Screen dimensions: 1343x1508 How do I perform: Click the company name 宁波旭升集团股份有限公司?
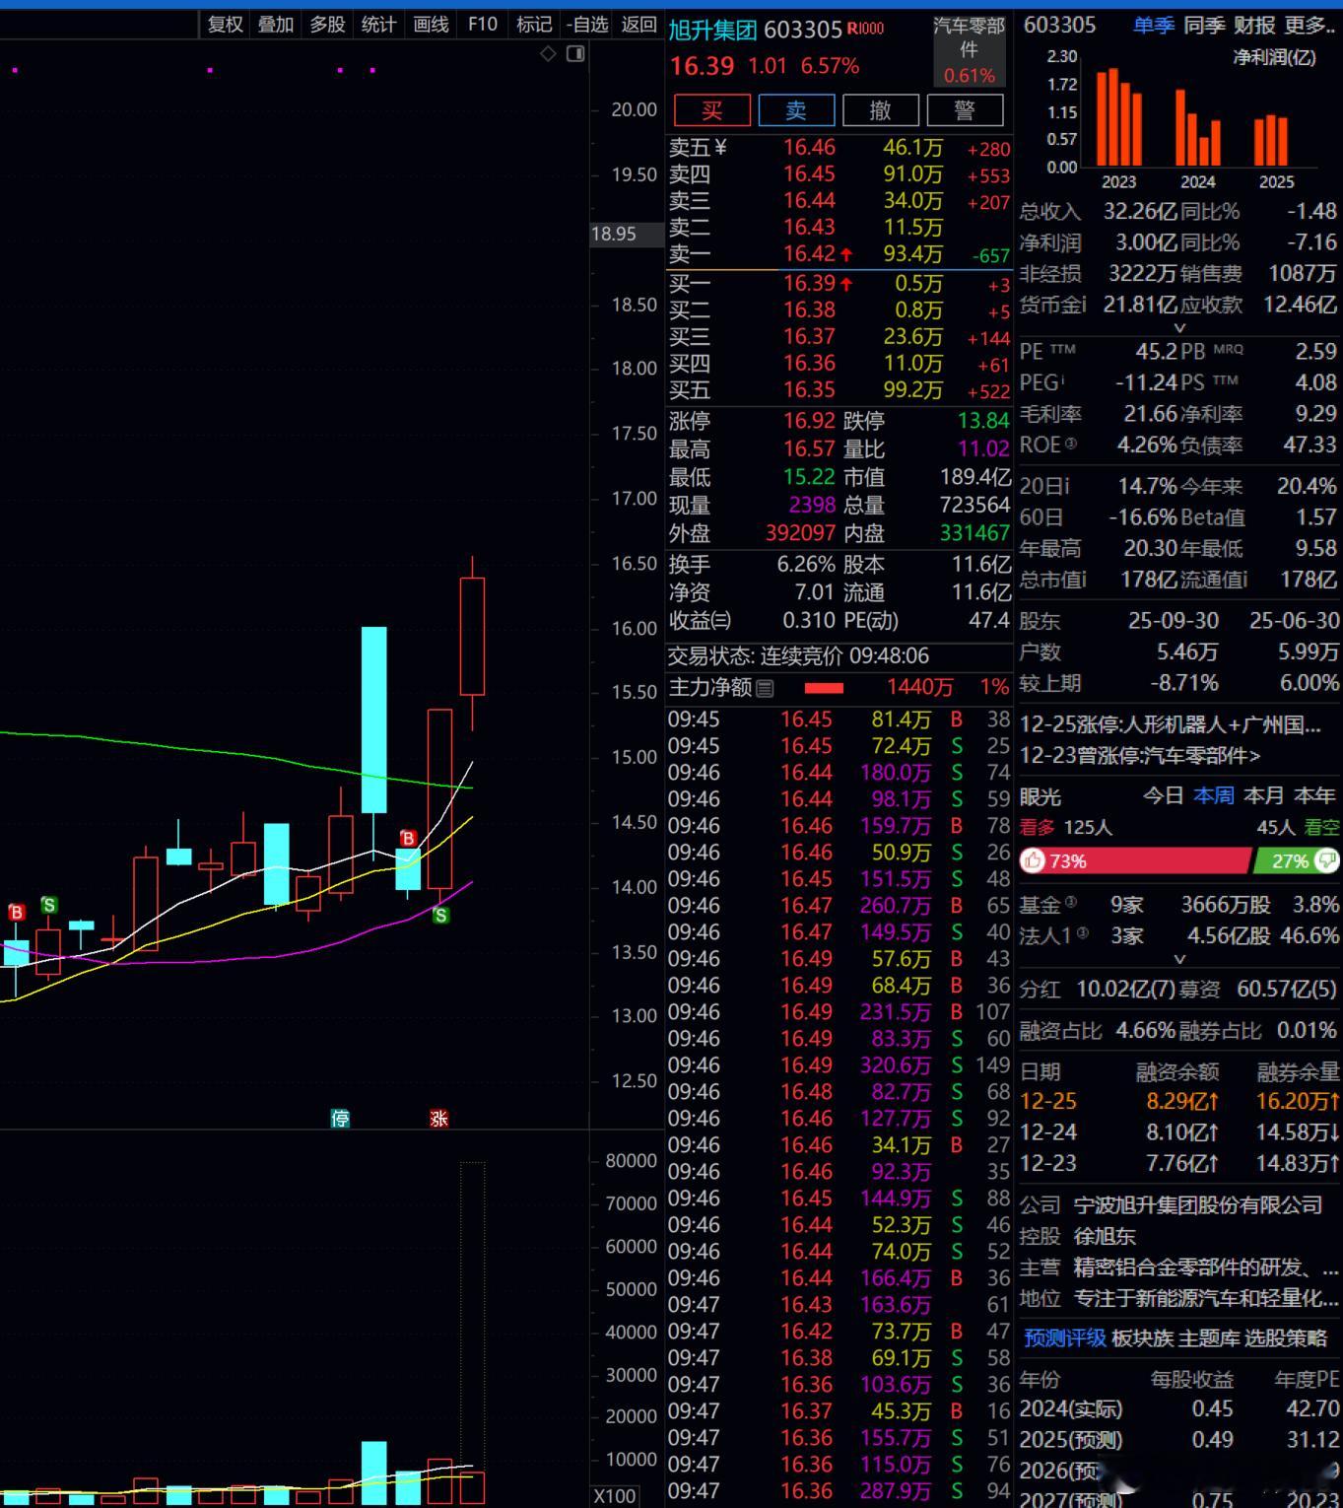point(1197,1205)
